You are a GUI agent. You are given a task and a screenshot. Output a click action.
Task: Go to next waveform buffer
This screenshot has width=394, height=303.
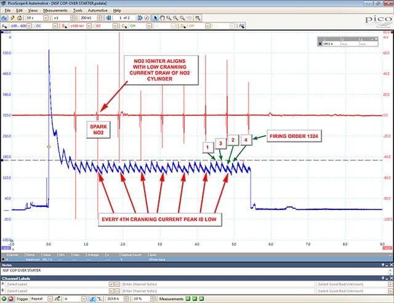(140, 18)
